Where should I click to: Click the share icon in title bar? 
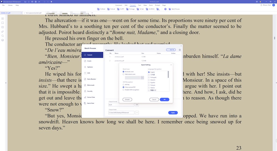[39, 2]
